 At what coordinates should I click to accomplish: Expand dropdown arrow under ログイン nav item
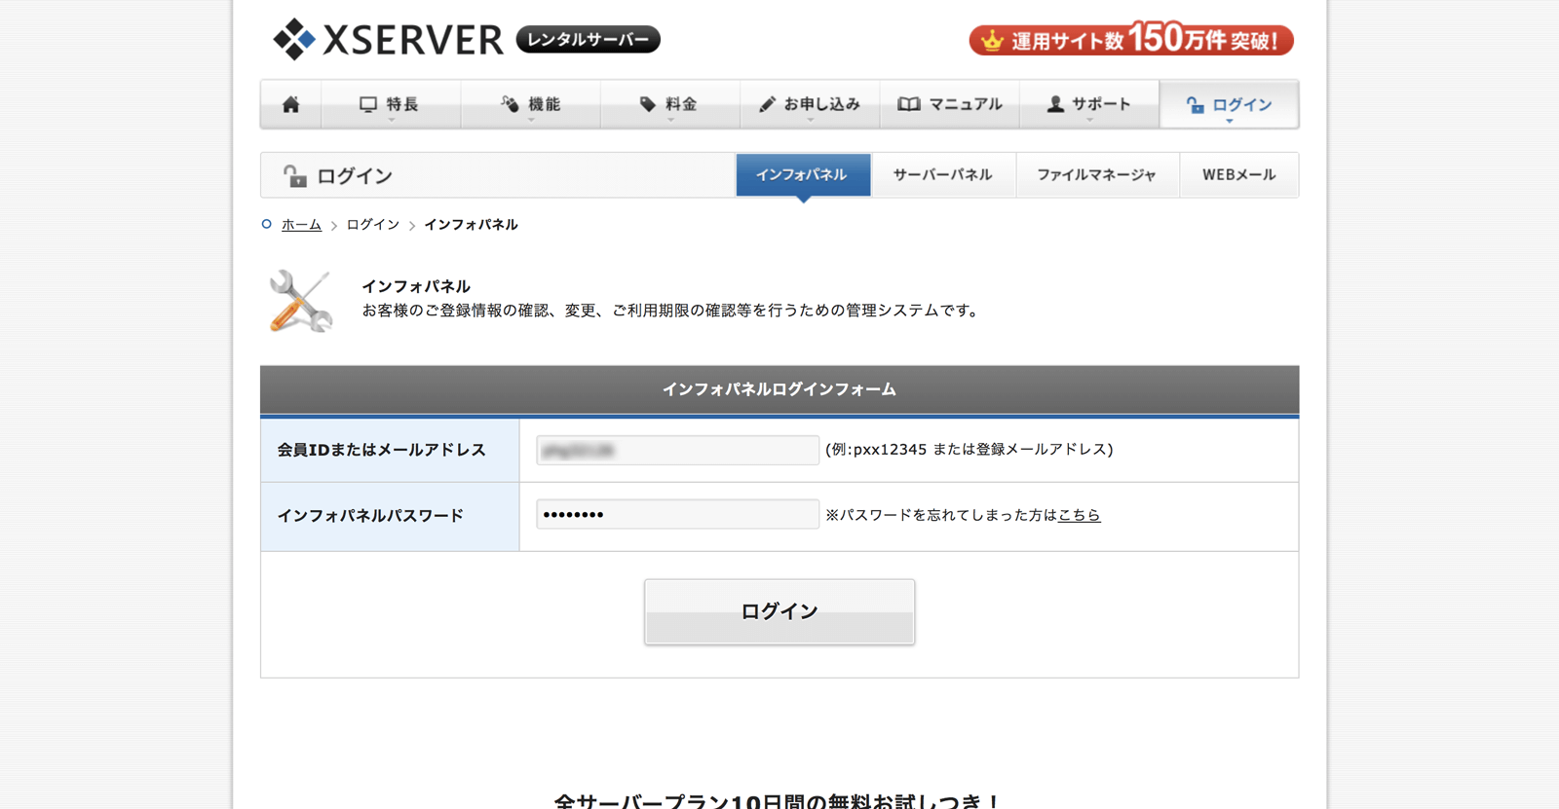[x=1230, y=121]
